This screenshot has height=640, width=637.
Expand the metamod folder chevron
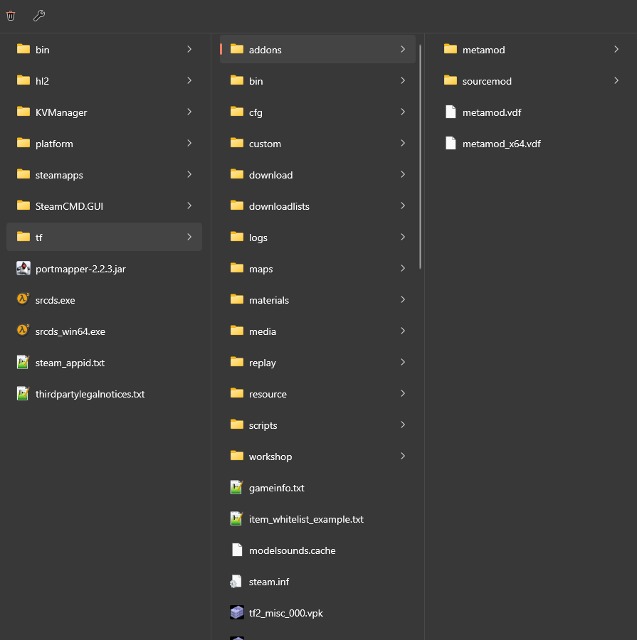pyautogui.click(x=616, y=49)
